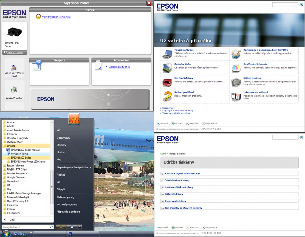Expand Naposledy otevřené položky submenu
305x237 pixels.
74,168
